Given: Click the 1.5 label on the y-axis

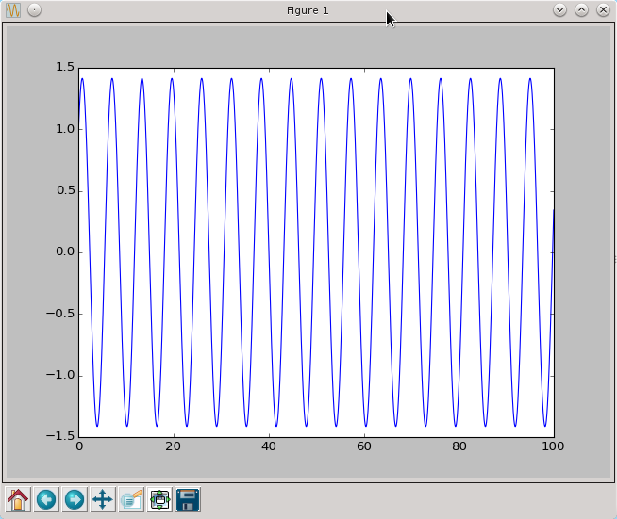Looking at the screenshot, I should click(64, 68).
